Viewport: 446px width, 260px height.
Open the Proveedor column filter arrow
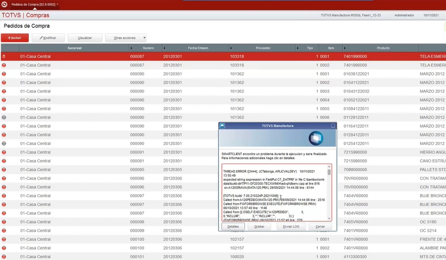coord(231,48)
